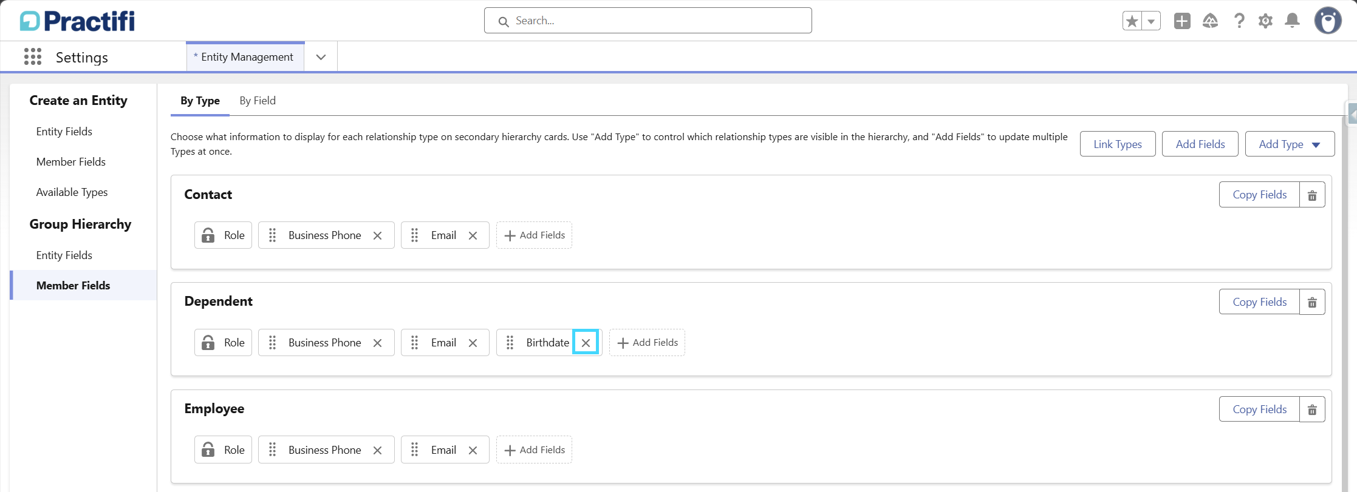
Task: Open the help question mark icon
Action: pyautogui.click(x=1239, y=21)
